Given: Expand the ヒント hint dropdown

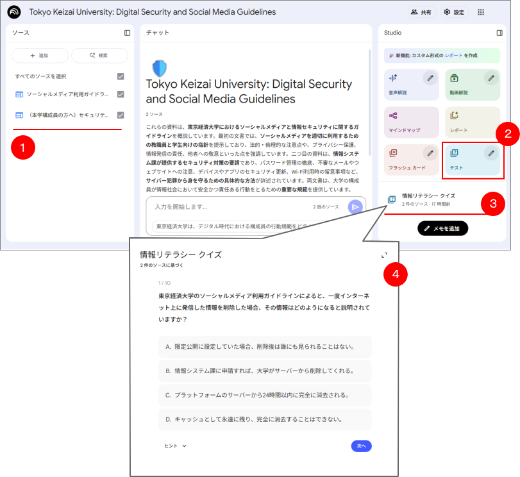Looking at the screenshot, I should [x=176, y=446].
